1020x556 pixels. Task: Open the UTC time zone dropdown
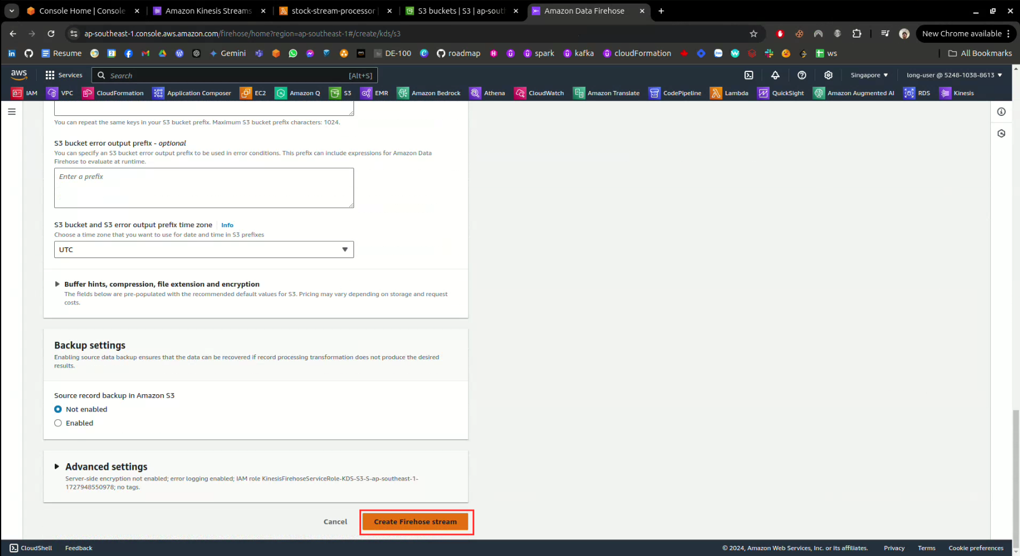[204, 250]
